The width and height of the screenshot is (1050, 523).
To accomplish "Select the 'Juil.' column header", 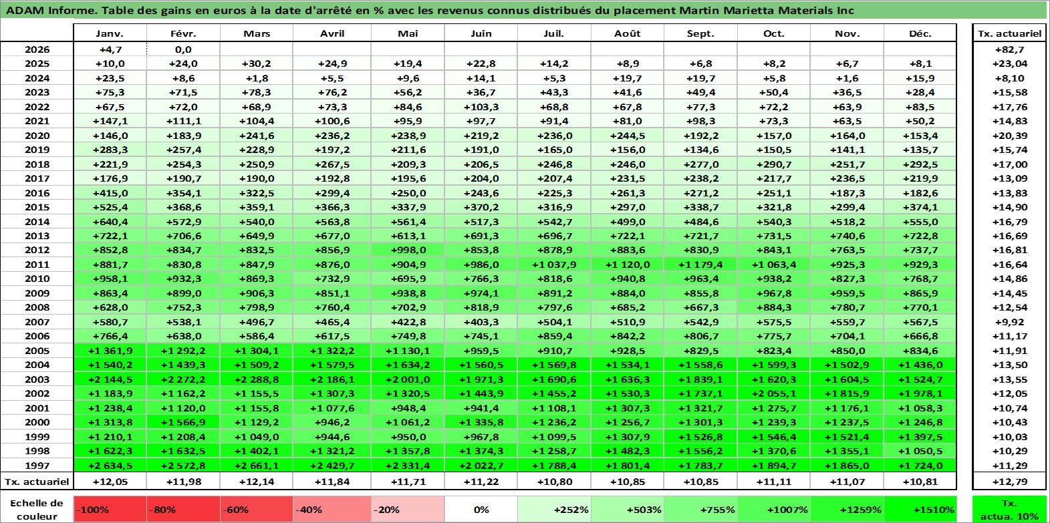I will 554,33.
